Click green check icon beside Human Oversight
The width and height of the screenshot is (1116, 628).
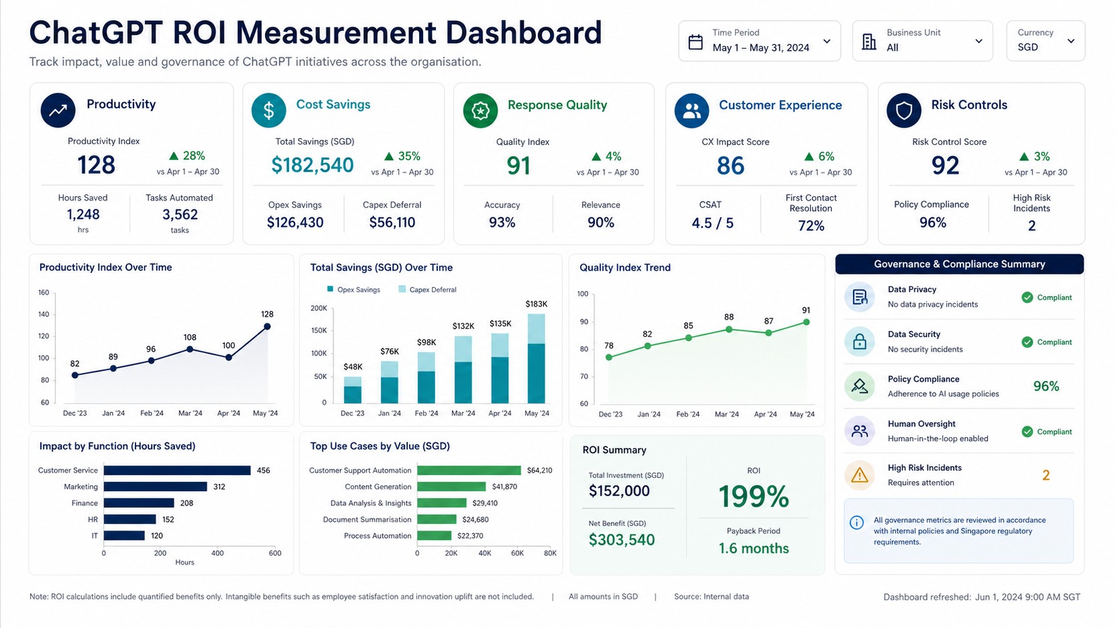(1027, 432)
